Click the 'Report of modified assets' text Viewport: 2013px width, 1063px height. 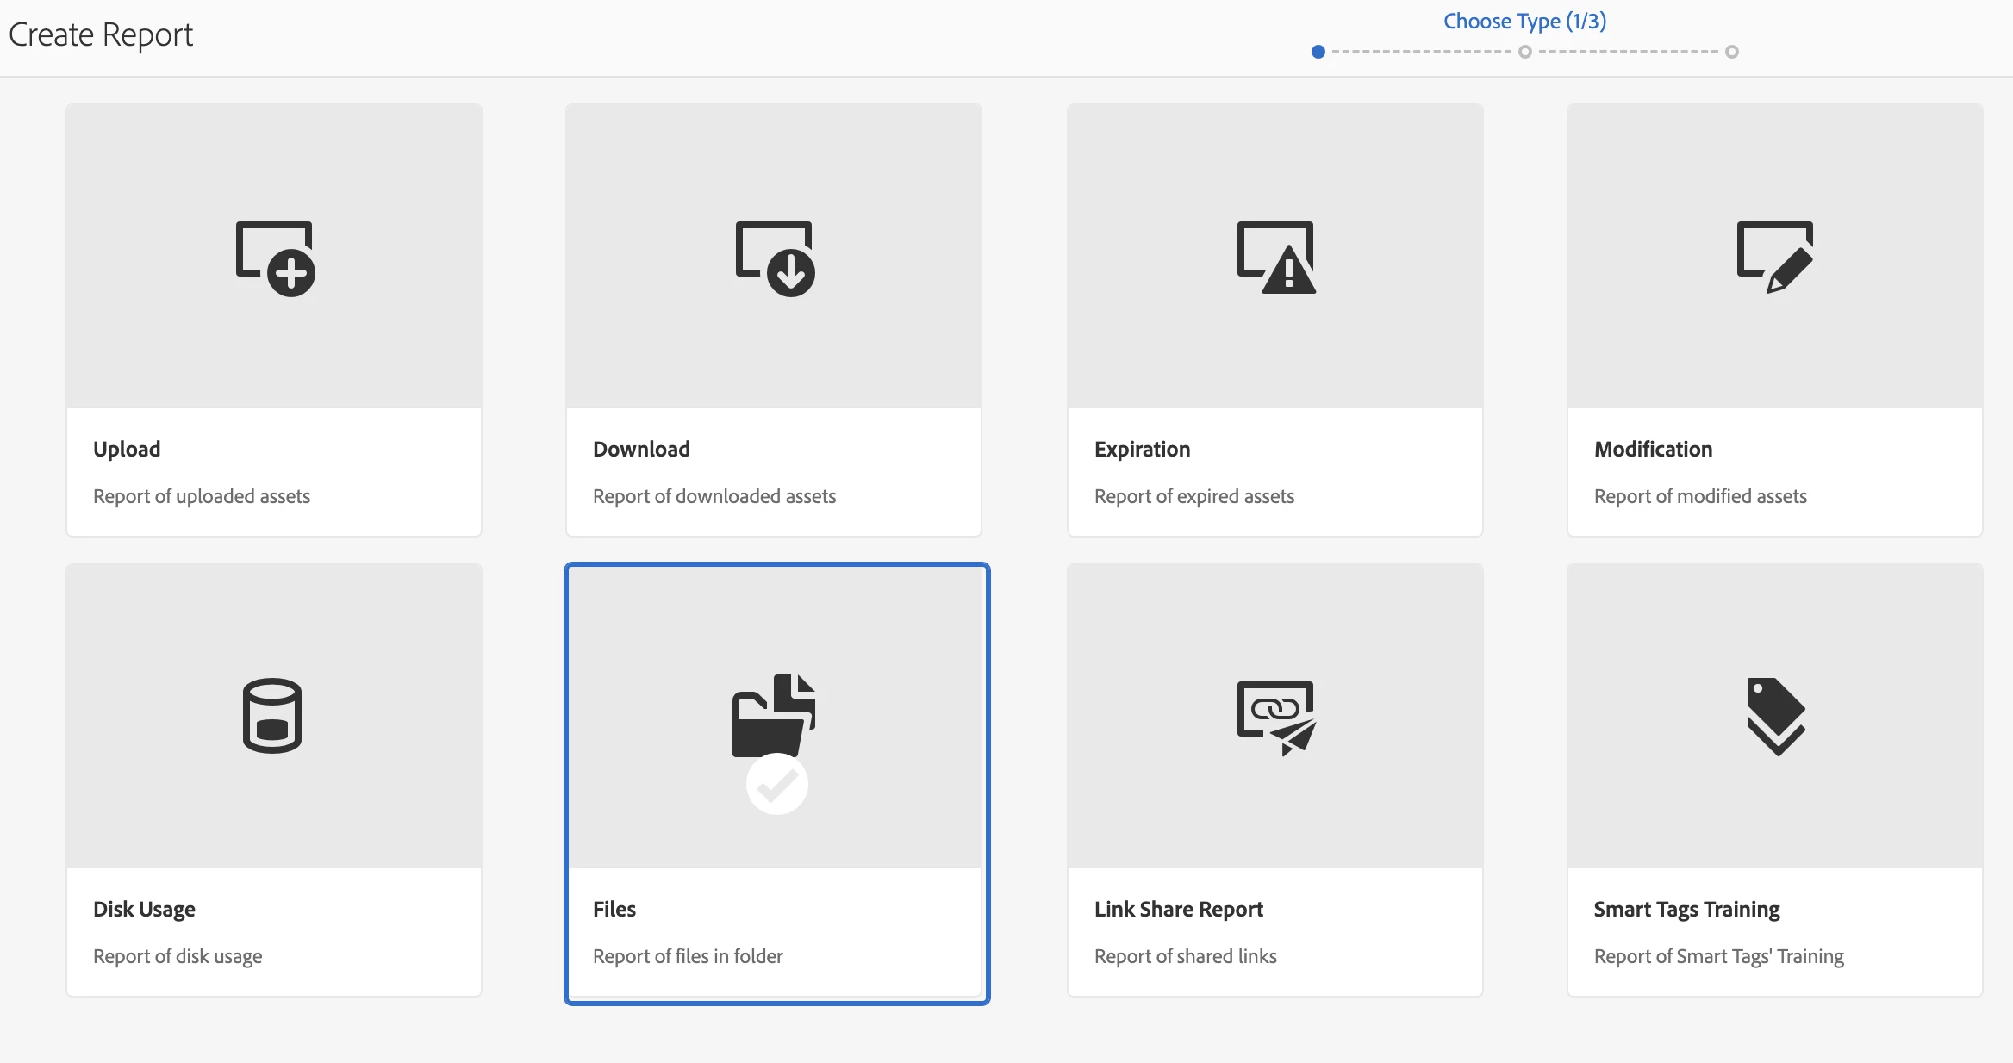pos(1700,496)
